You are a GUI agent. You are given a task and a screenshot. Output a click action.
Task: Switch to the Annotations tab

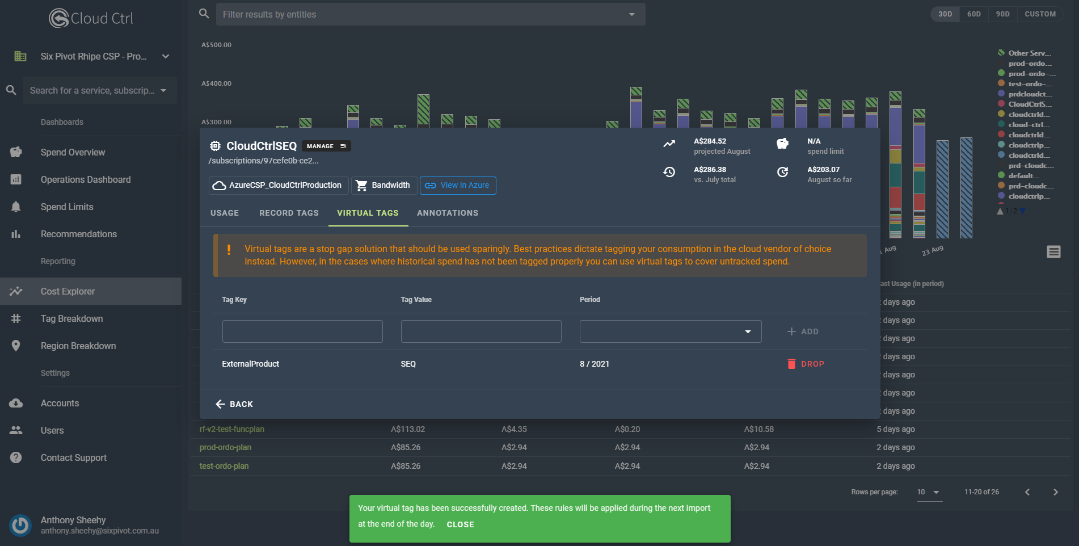click(447, 213)
